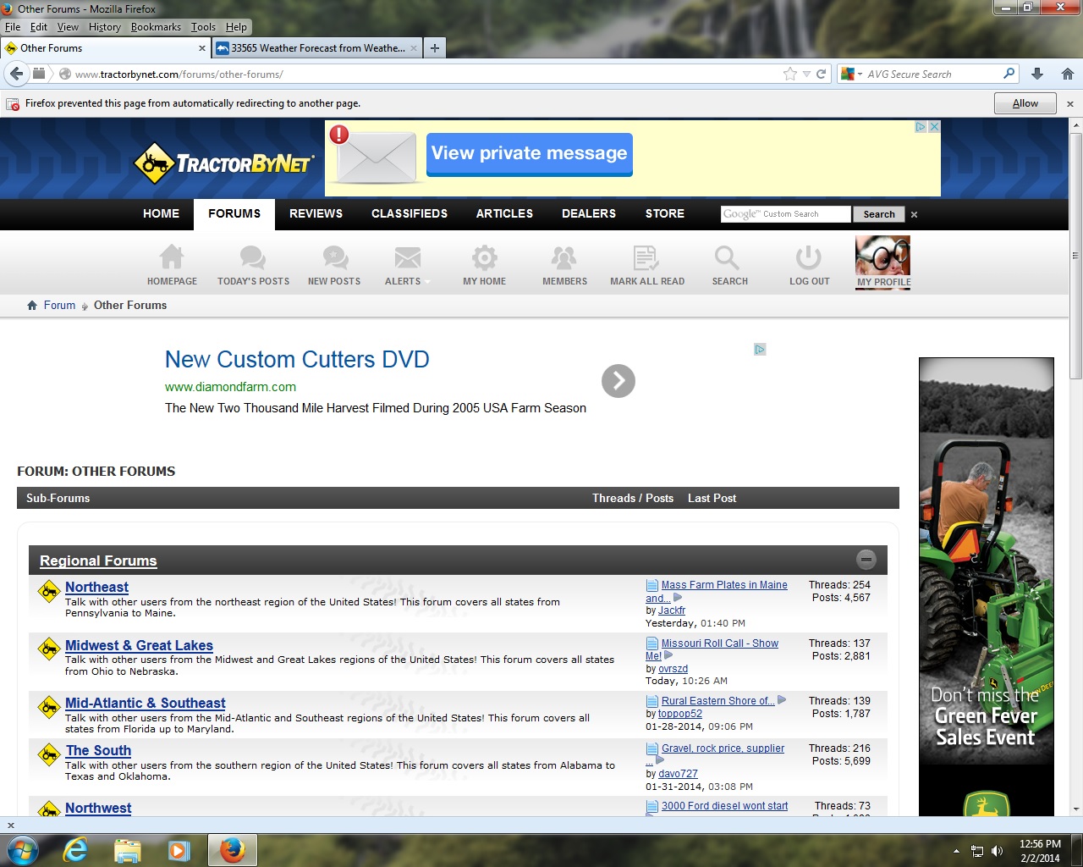Screen dimensions: 1083x867
Task: Bookmark this page with the star icon
Action: pos(790,75)
